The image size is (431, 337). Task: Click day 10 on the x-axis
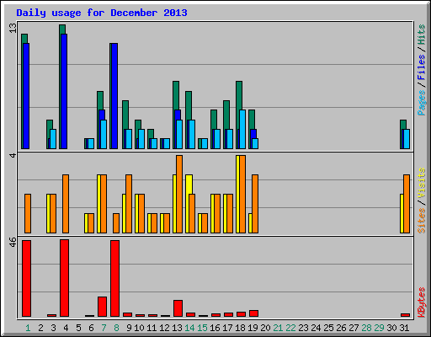139,328
